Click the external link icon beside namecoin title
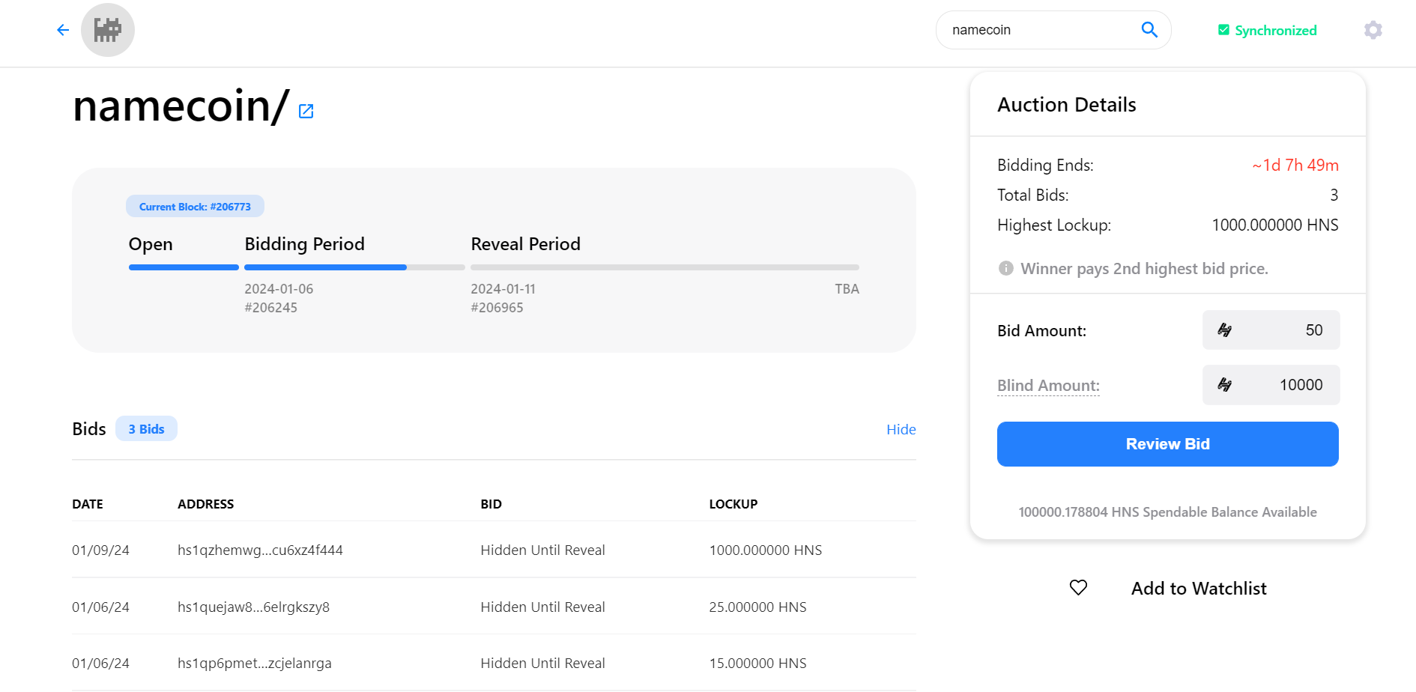Viewport: 1416px width, 692px height. pyautogui.click(x=305, y=110)
